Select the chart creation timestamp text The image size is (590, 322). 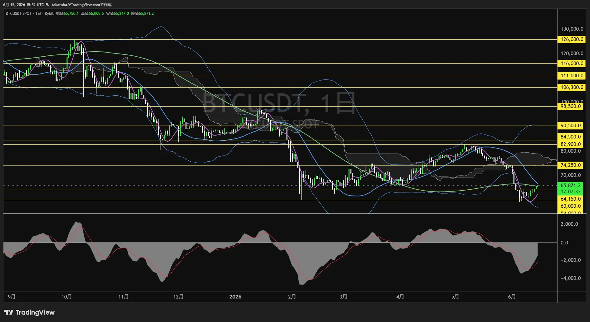[x=57, y=5]
